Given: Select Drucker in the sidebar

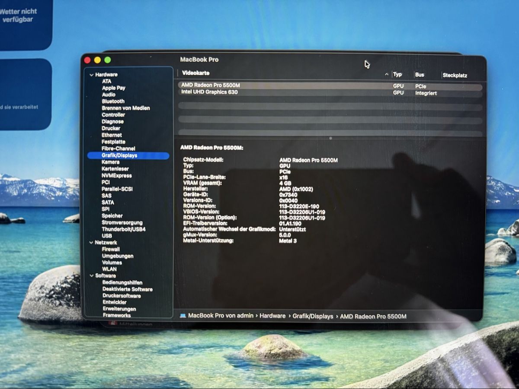Looking at the screenshot, I should coord(111,128).
